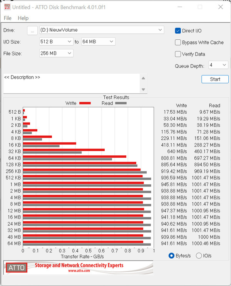231x286 pixels.
Task: Enable Bypass Write Cache checkbox
Action: [177, 42]
